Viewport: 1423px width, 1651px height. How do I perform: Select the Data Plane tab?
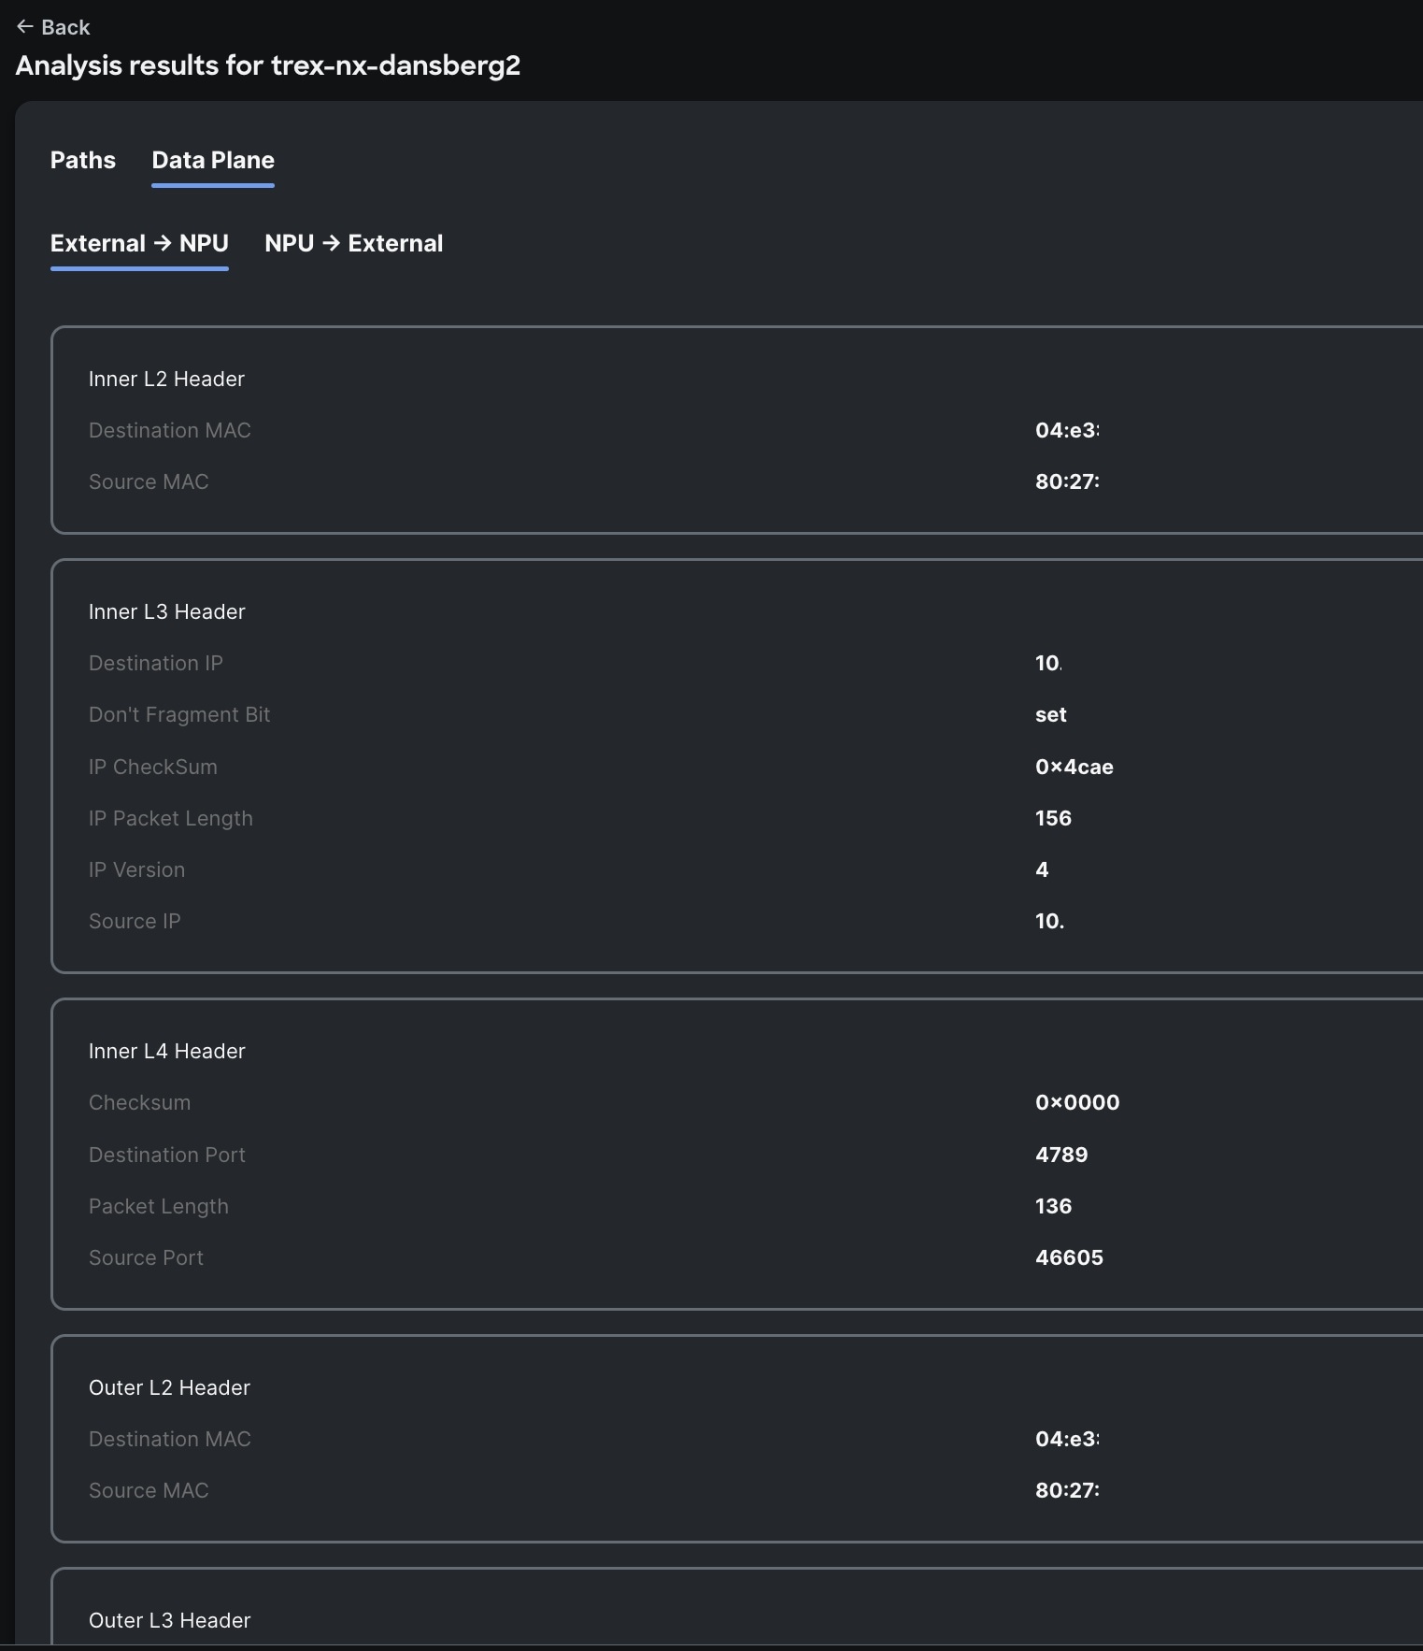pyautogui.click(x=213, y=160)
